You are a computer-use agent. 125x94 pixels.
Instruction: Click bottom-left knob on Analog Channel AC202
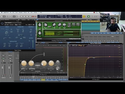[40, 33]
